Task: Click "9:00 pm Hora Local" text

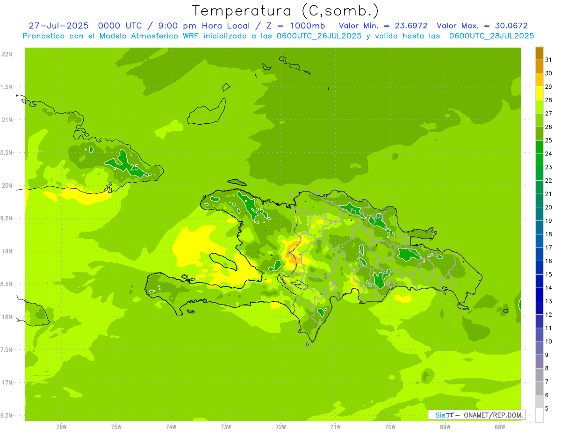Action: point(204,26)
